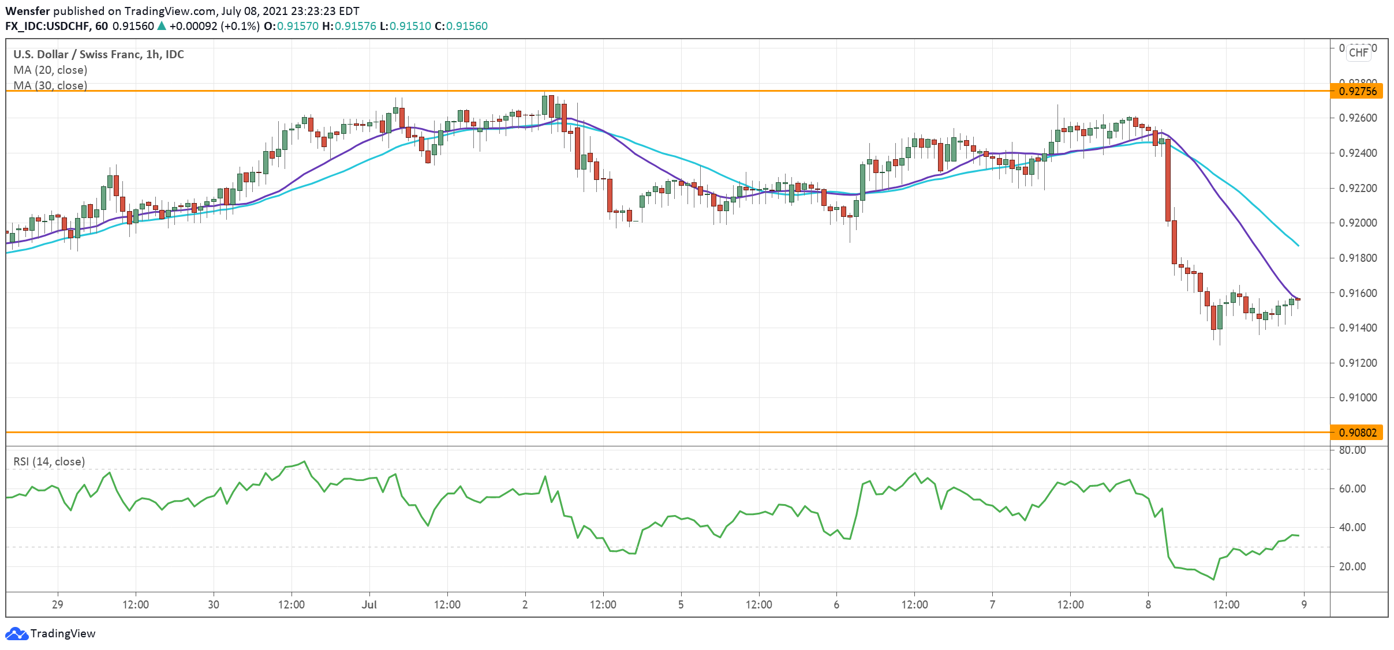Click the 80.00 level on RSI scale
Image resolution: width=1394 pixels, height=650 pixels.
click(x=1352, y=450)
